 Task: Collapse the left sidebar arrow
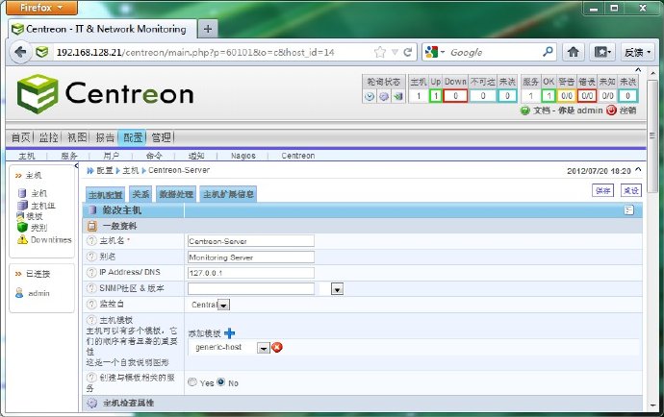76,166
